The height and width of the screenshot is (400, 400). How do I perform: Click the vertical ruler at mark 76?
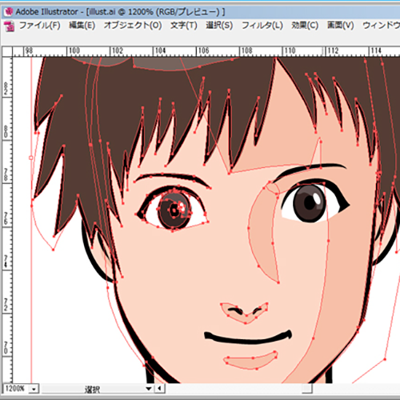[6, 218]
